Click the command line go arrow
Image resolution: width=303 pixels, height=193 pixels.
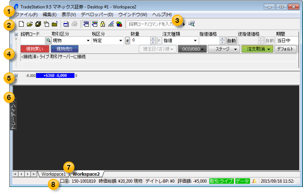click(184, 24)
